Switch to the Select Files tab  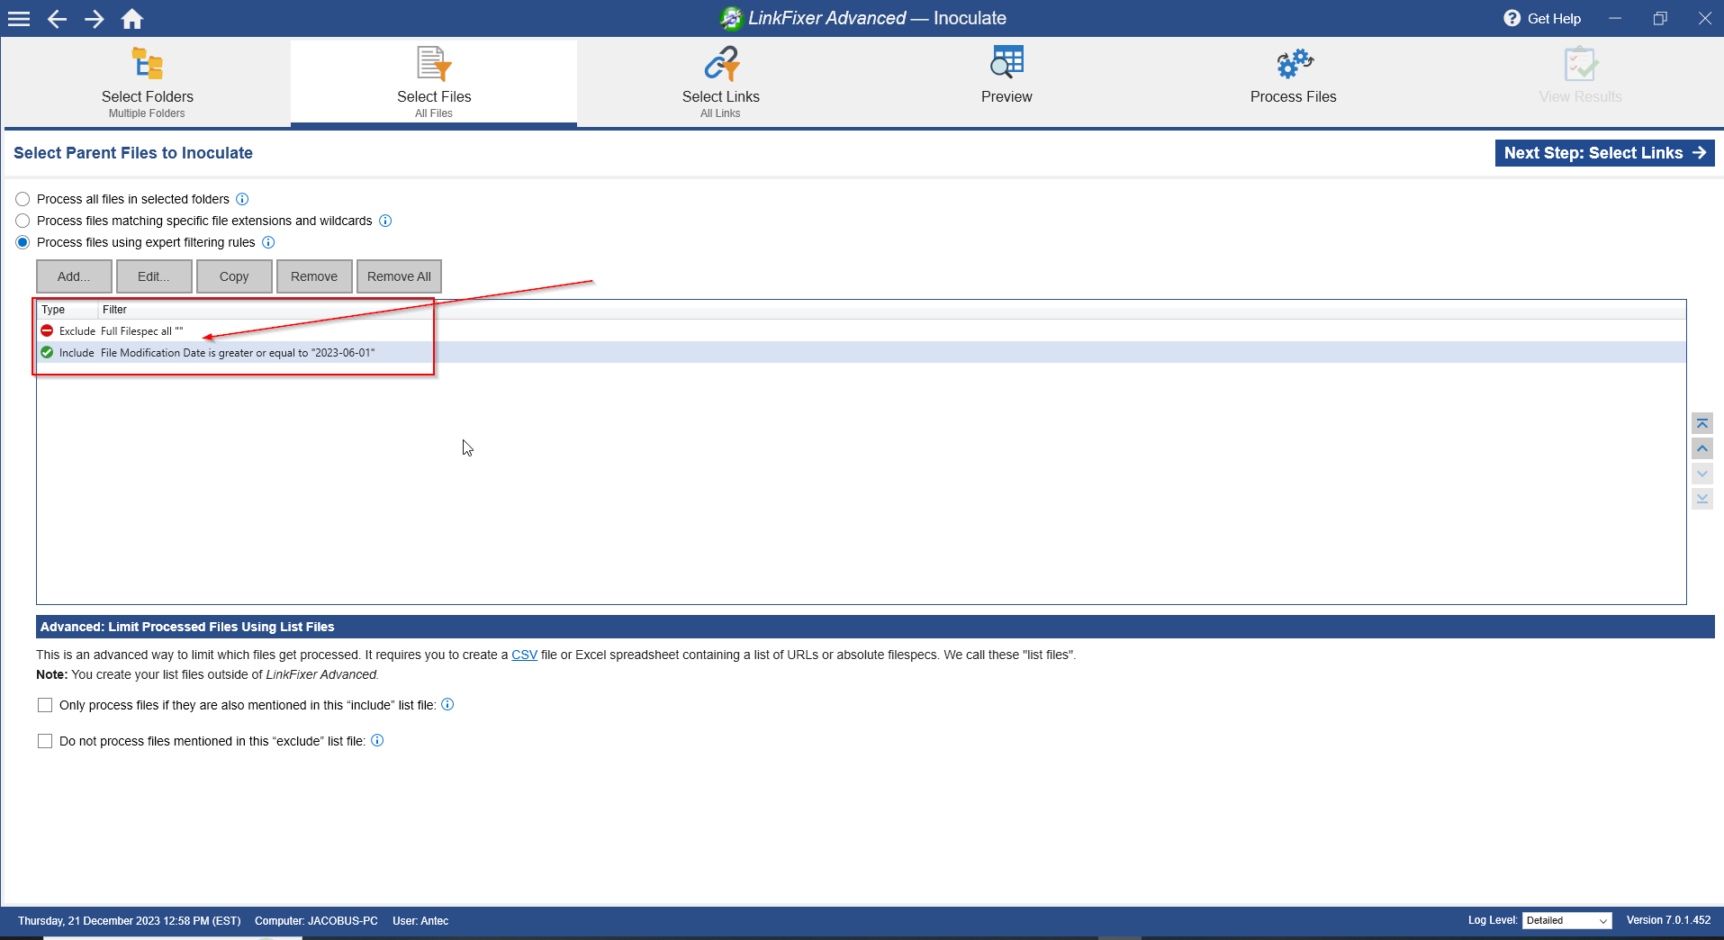(x=434, y=83)
